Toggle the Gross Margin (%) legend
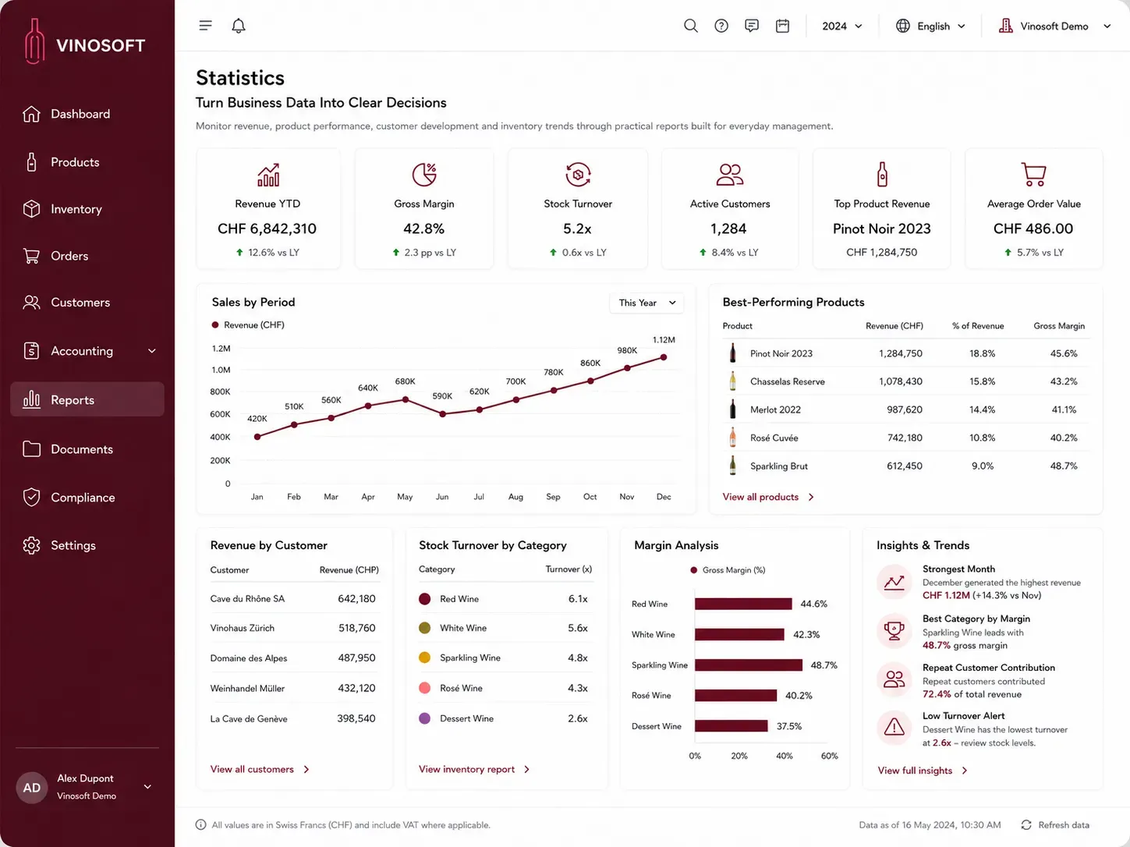This screenshot has width=1130, height=847. [x=728, y=570]
